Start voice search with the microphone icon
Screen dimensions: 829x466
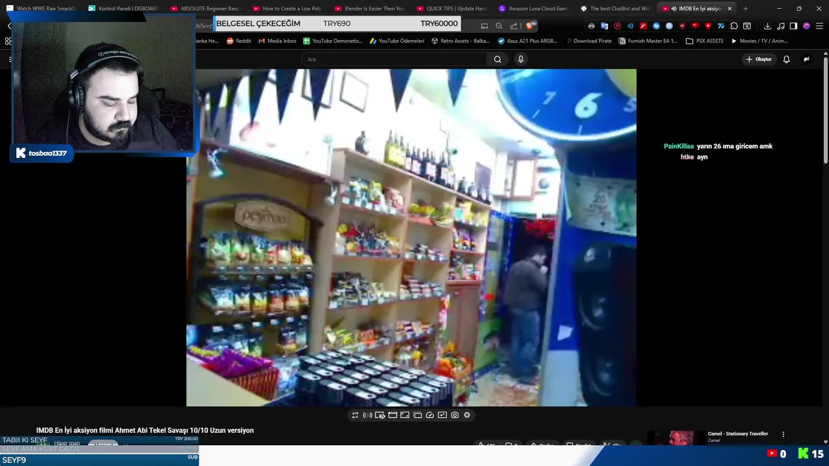tap(521, 59)
